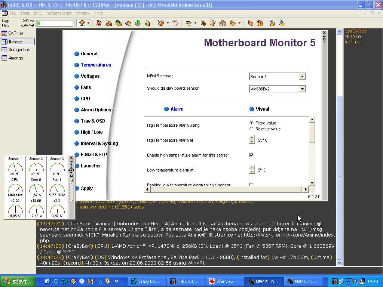Screen dimensions: 383x287
Task: Click the question mark help icon on MBM window
Action: (324, 43)
